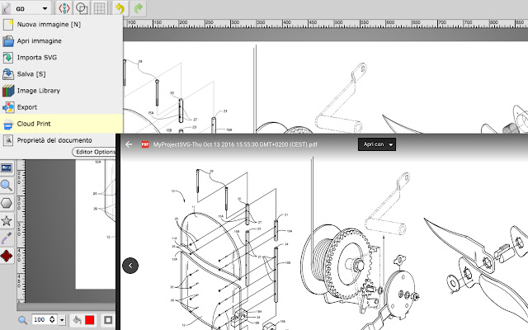Click the red PDF file icon

pyautogui.click(x=145, y=144)
